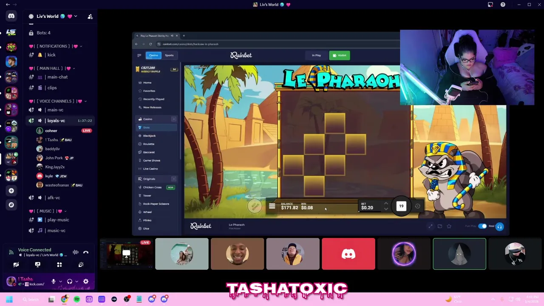The height and width of the screenshot is (306, 544).
Task: Decrease bet amount with down arrow
Action: pos(386,209)
